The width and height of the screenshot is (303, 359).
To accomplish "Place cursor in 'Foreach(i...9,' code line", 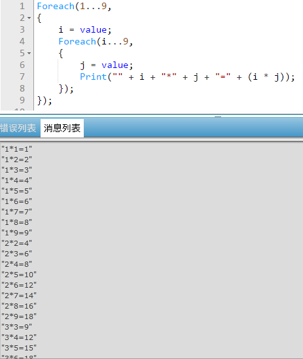I will pos(96,42).
